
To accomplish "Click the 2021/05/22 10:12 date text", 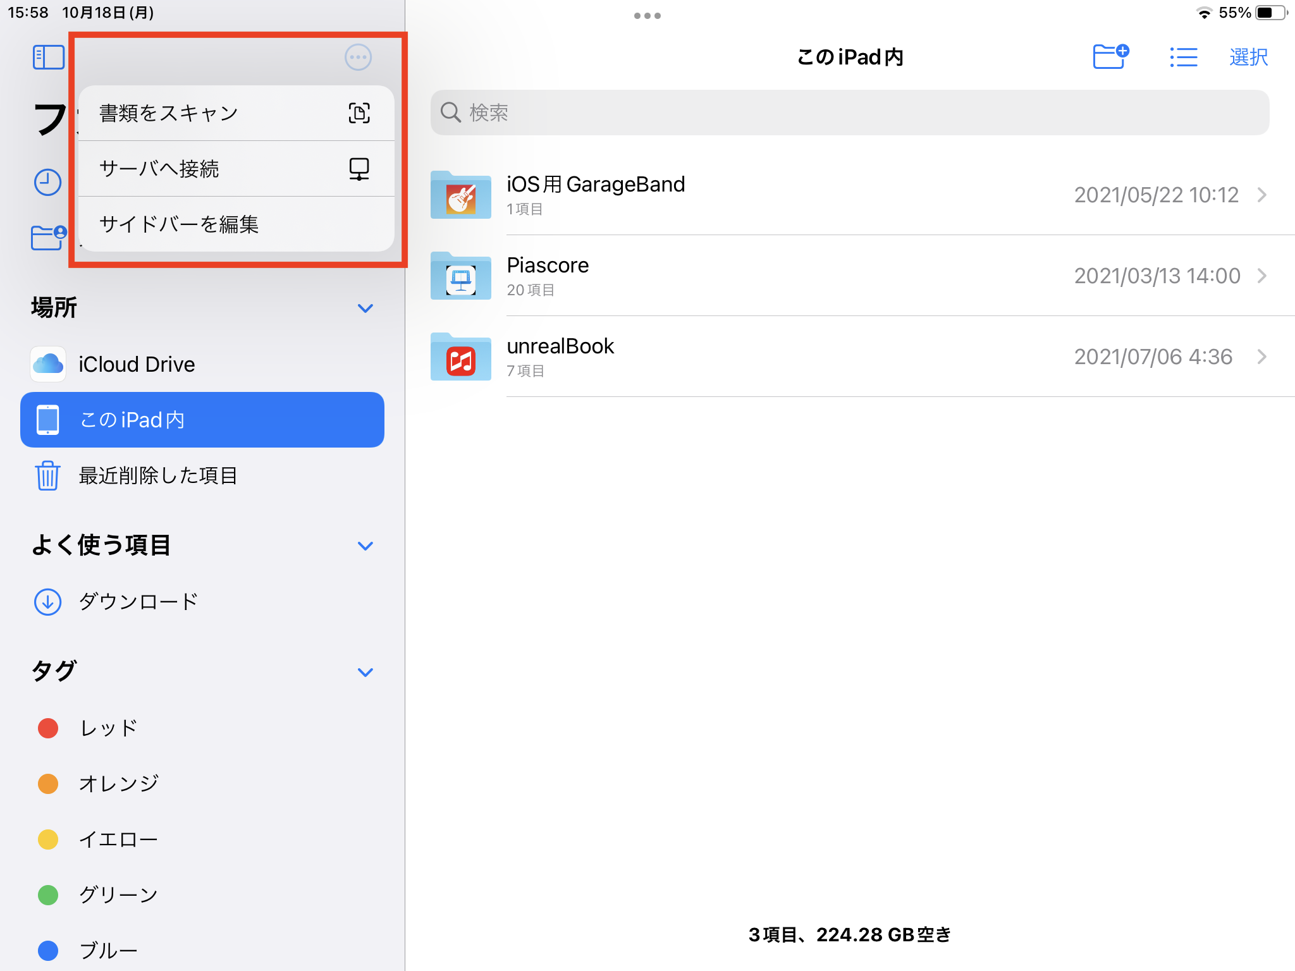I will coord(1157,195).
